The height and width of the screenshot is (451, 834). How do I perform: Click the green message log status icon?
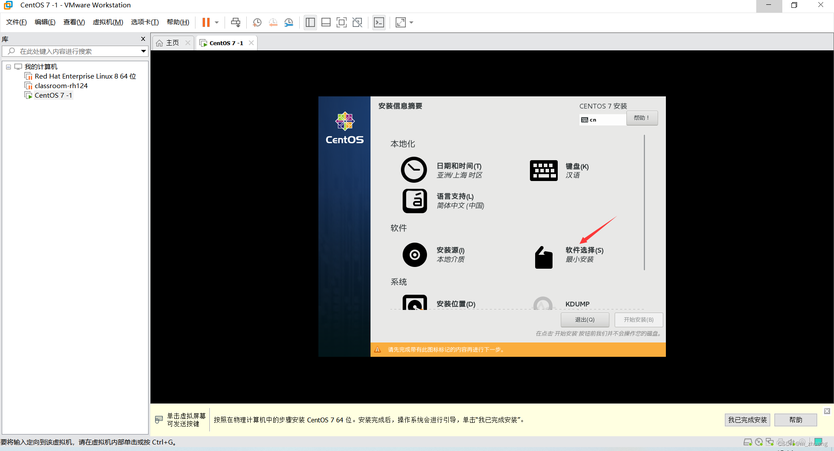pos(818,442)
